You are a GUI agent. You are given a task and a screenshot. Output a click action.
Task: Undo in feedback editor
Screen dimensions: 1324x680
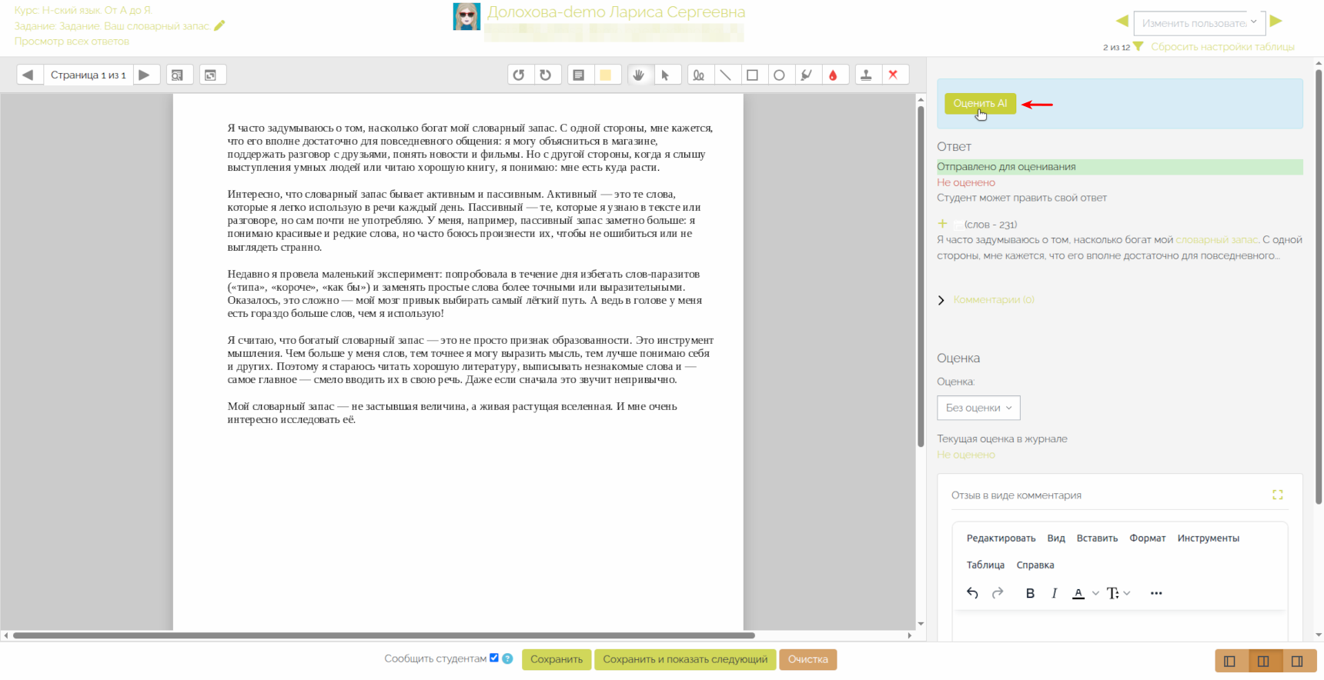(972, 593)
